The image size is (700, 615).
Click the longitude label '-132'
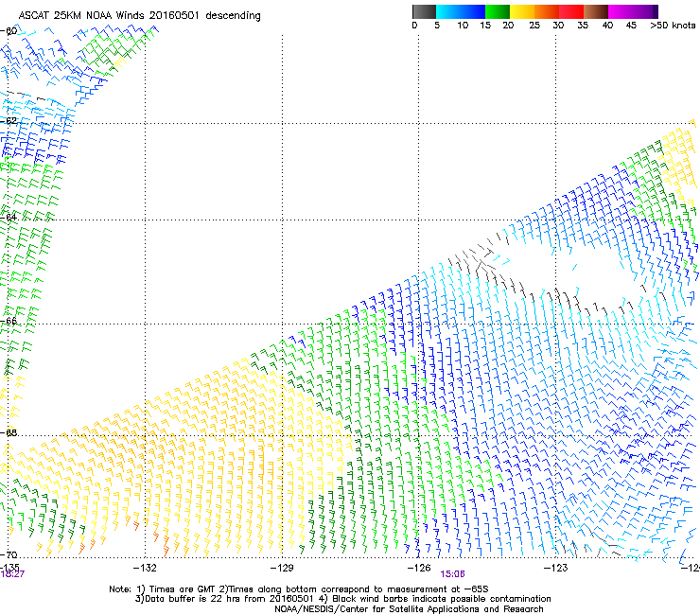coord(145,568)
